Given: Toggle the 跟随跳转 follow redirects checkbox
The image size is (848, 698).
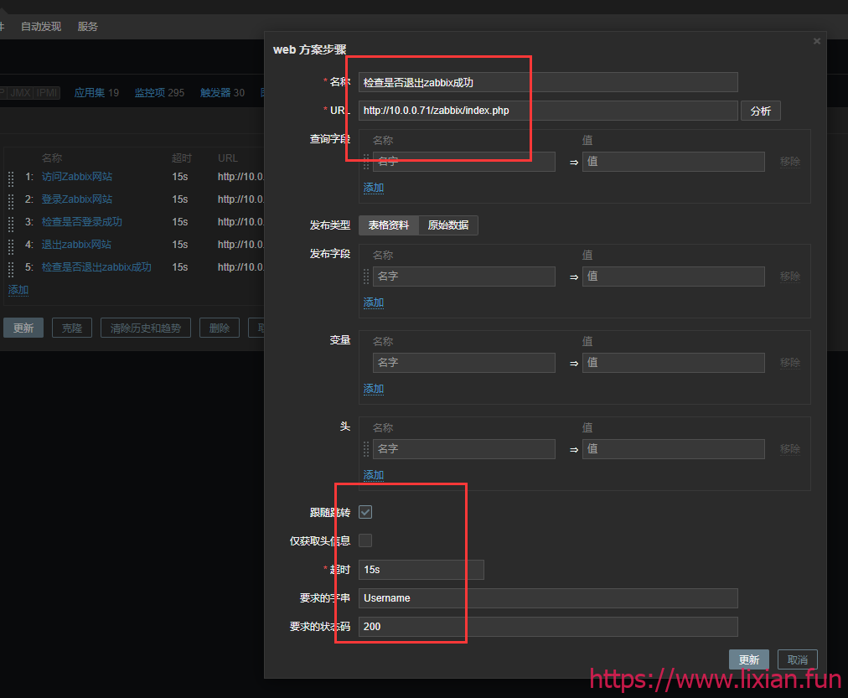Looking at the screenshot, I should [365, 512].
